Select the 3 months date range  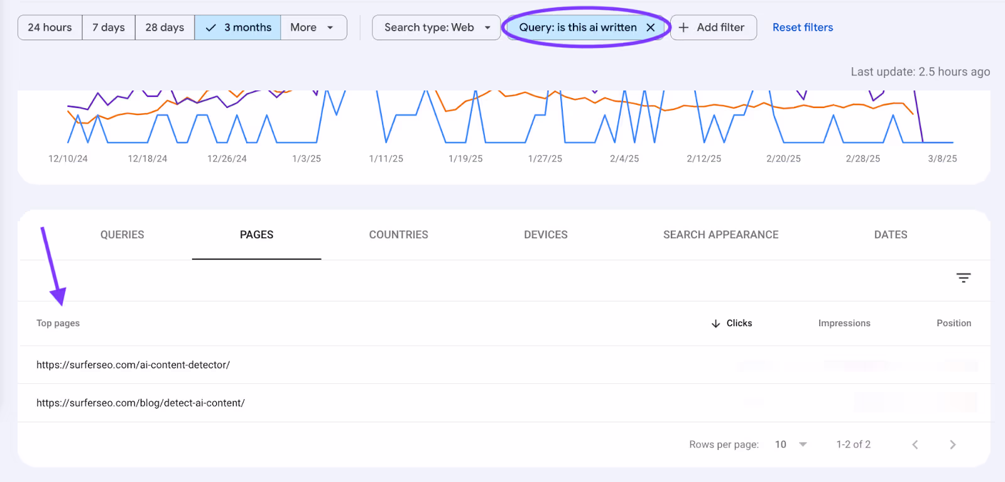[x=237, y=28]
